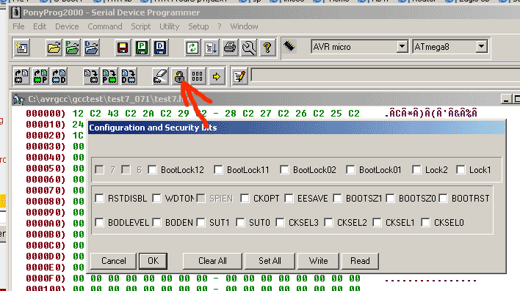Image resolution: width=520 pixels, height=291 pixels.
Task: Tick the Lock1 checkbox
Action: point(461,170)
